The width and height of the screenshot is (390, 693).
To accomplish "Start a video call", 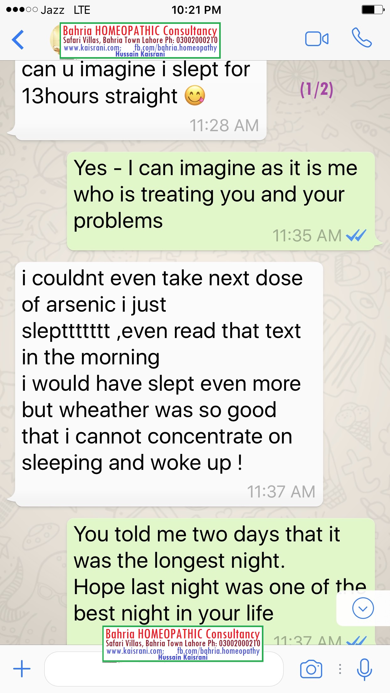I will [x=317, y=39].
